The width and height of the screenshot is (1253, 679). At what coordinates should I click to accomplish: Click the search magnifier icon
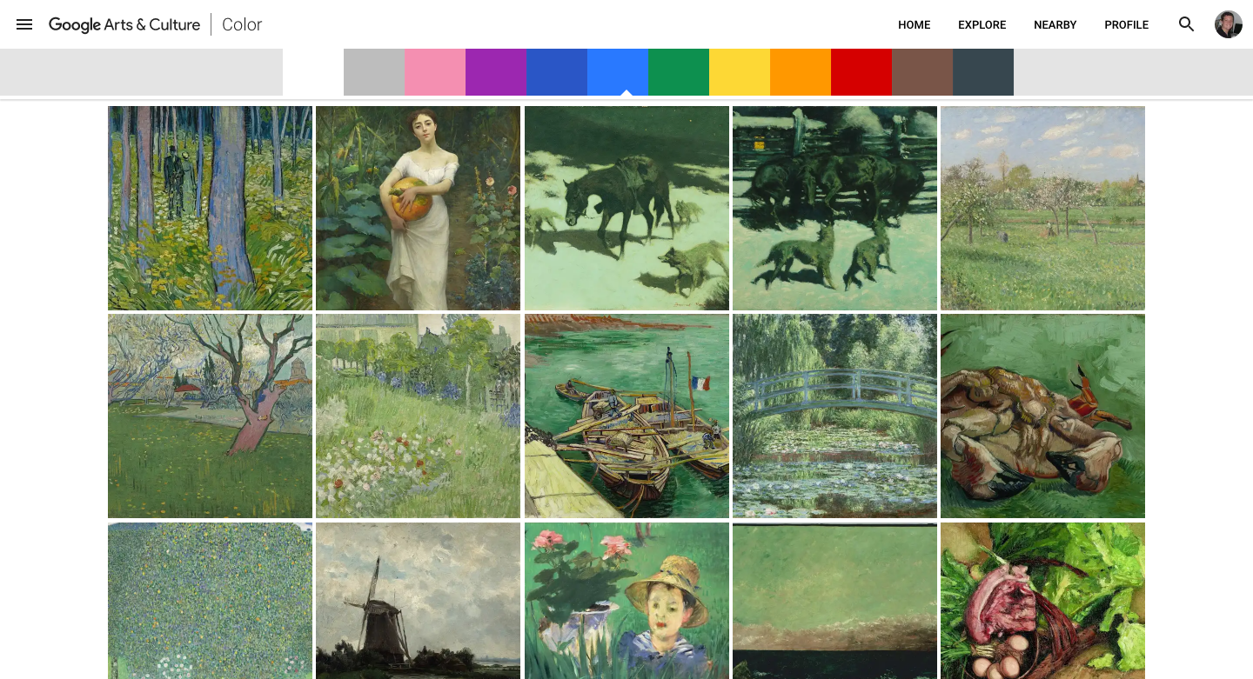[1186, 24]
